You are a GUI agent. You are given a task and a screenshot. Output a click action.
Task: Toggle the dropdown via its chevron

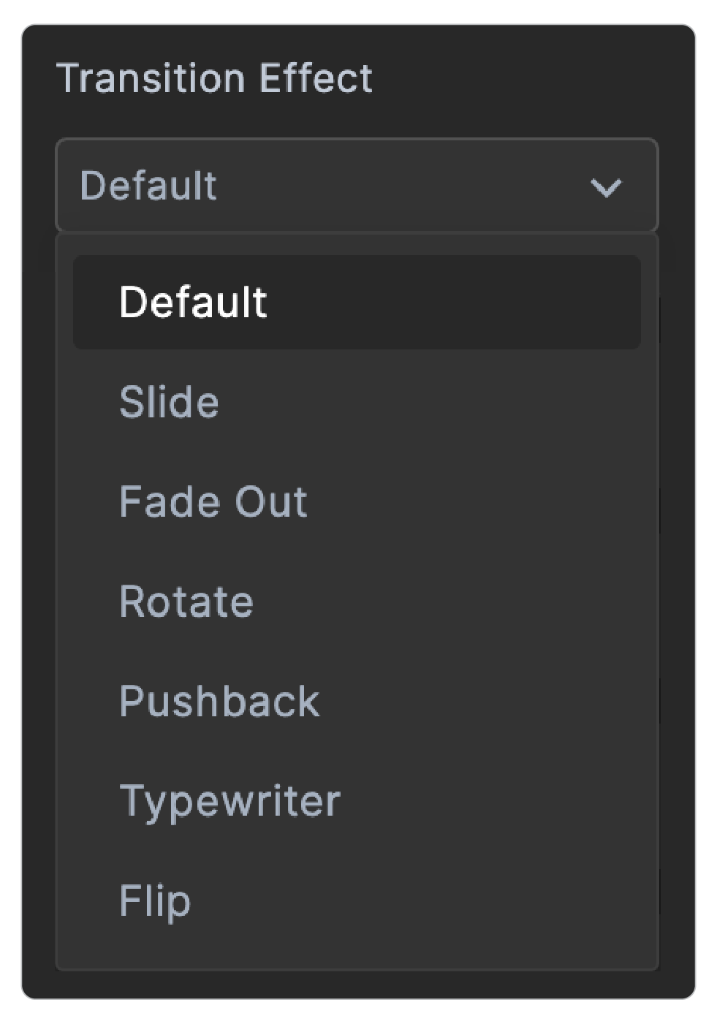coord(606,187)
